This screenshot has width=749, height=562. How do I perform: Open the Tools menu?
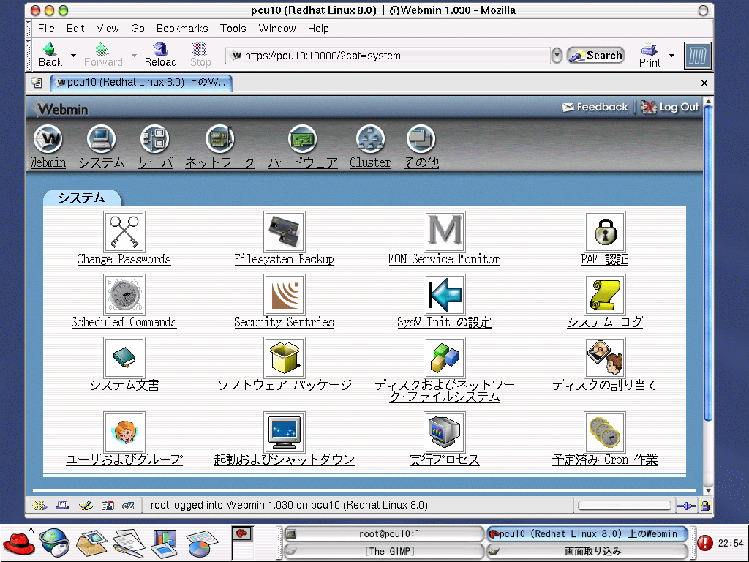[x=233, y=29]
